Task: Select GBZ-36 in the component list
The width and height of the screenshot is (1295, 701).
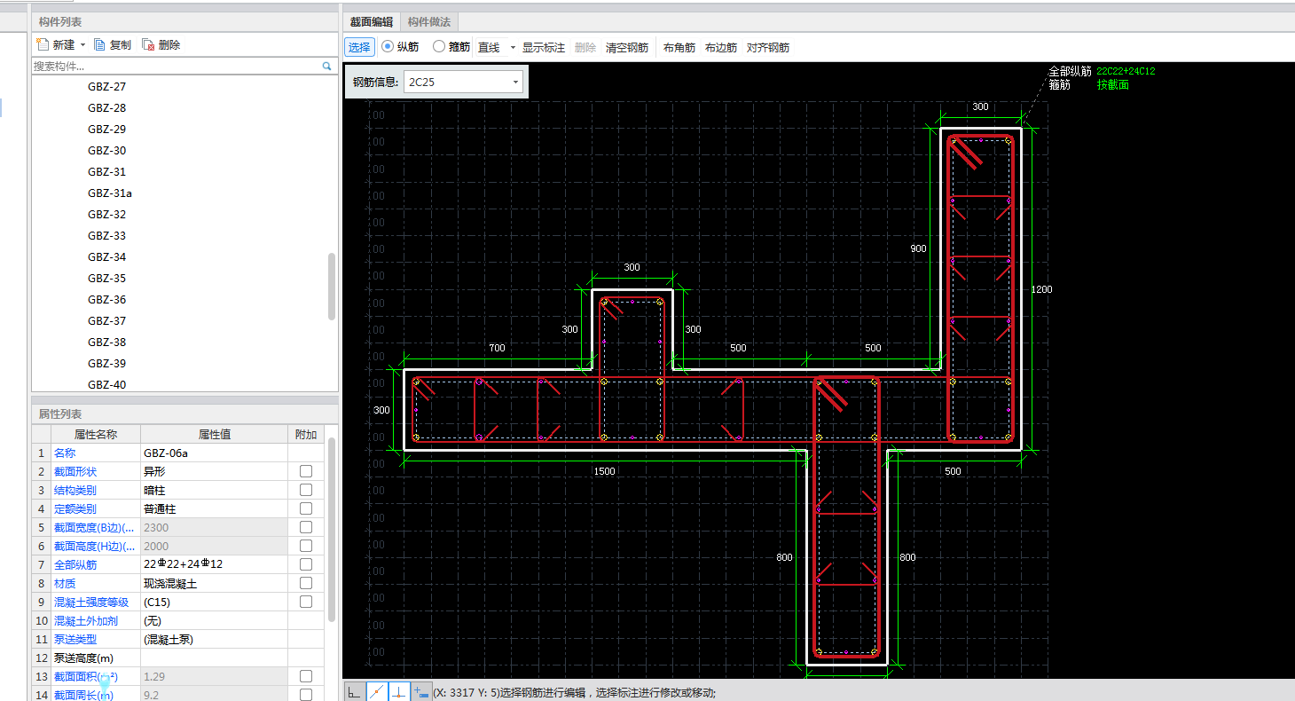Action: click(x=107, y=300)
